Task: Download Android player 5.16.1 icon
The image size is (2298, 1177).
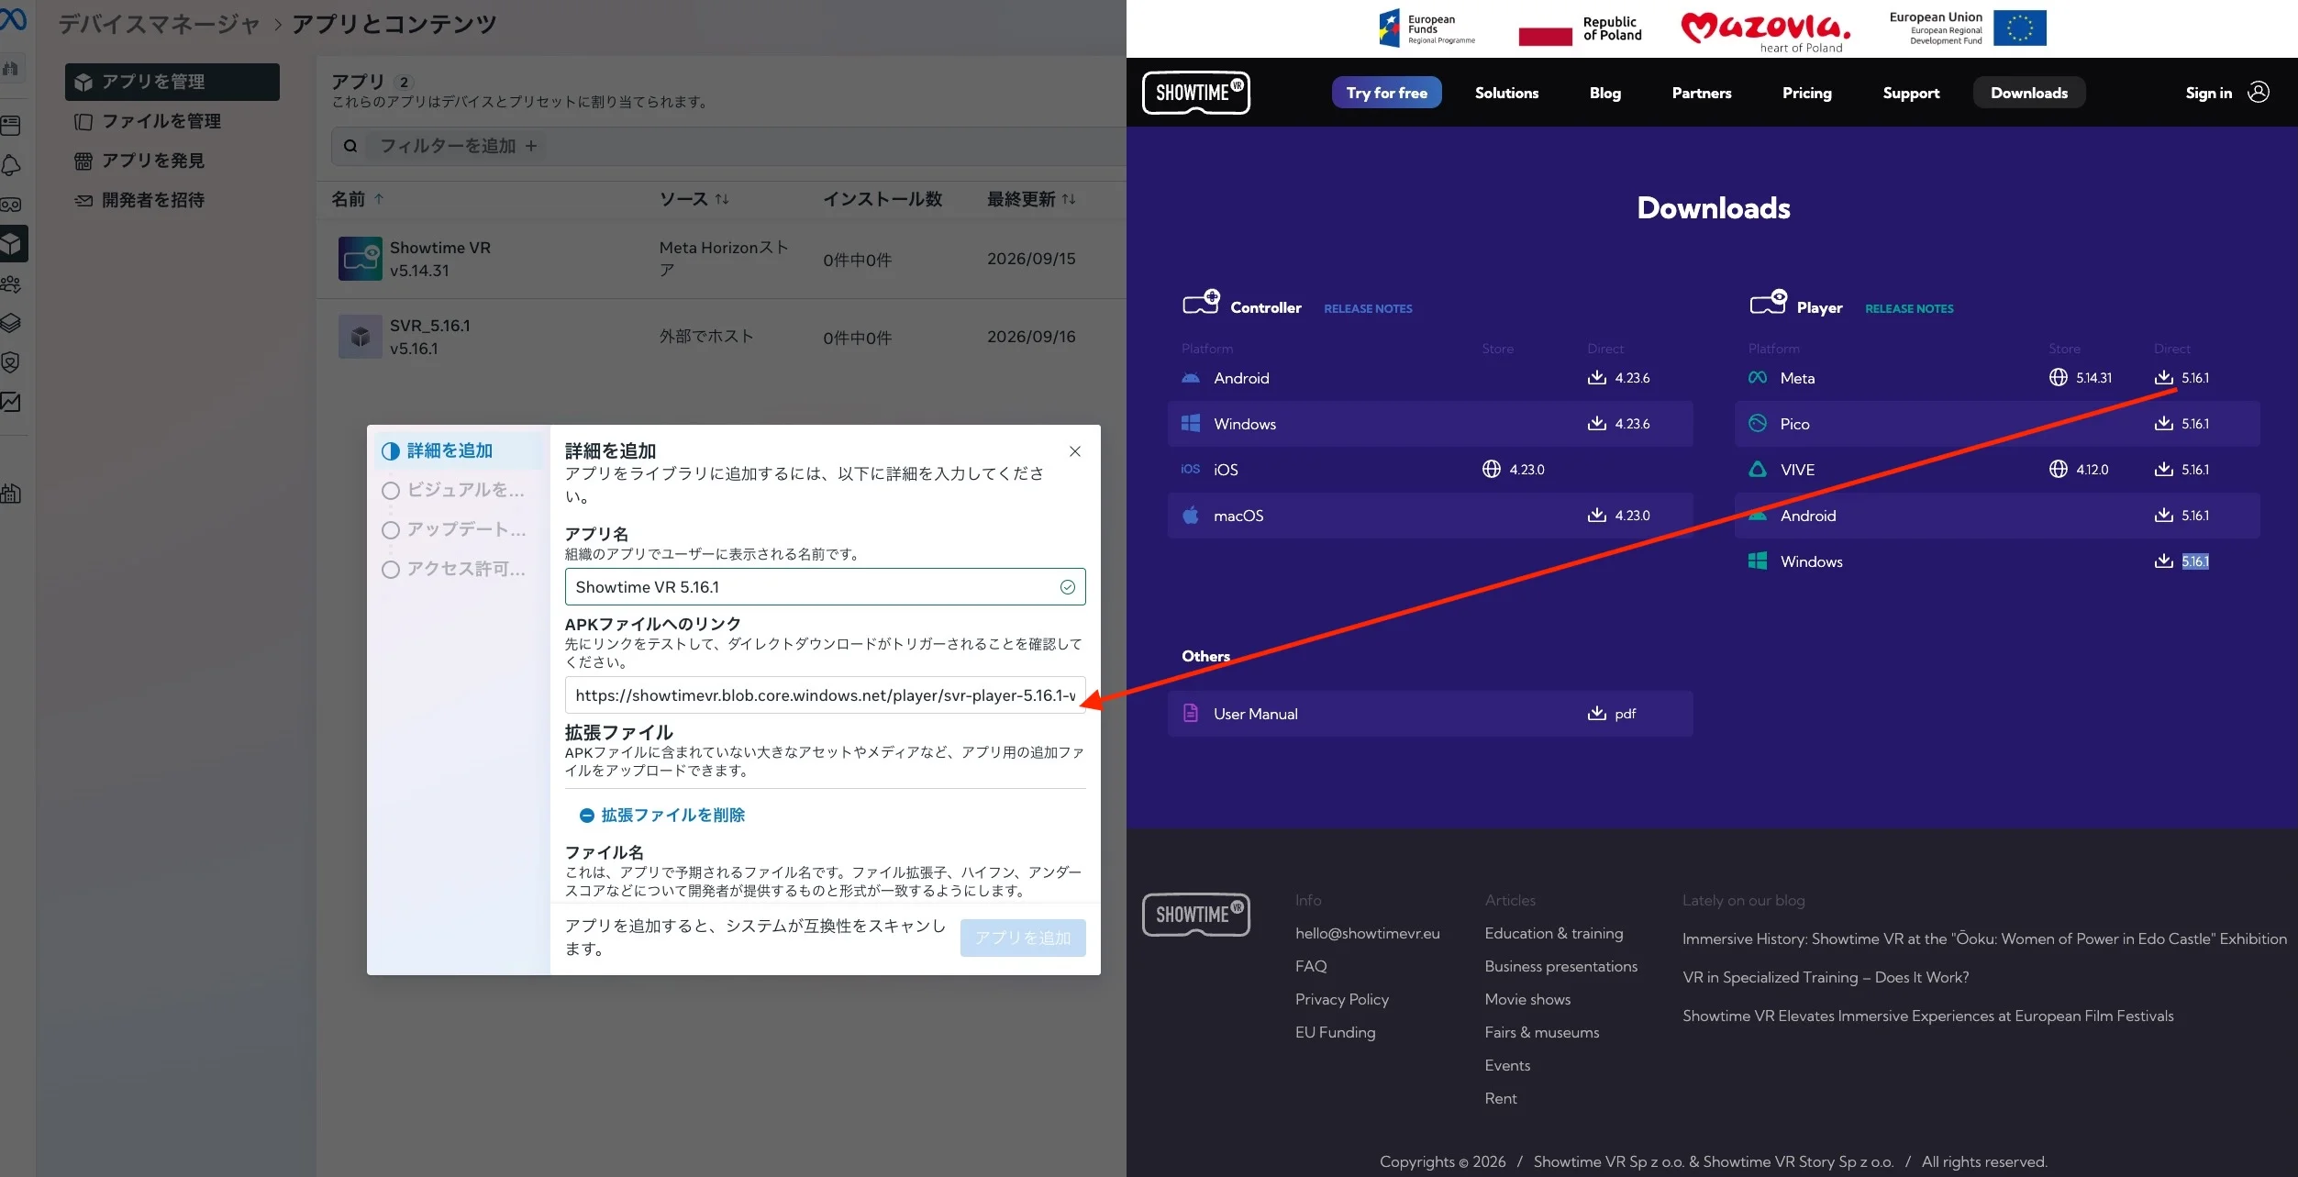Action: click(x=2164, y=515)
